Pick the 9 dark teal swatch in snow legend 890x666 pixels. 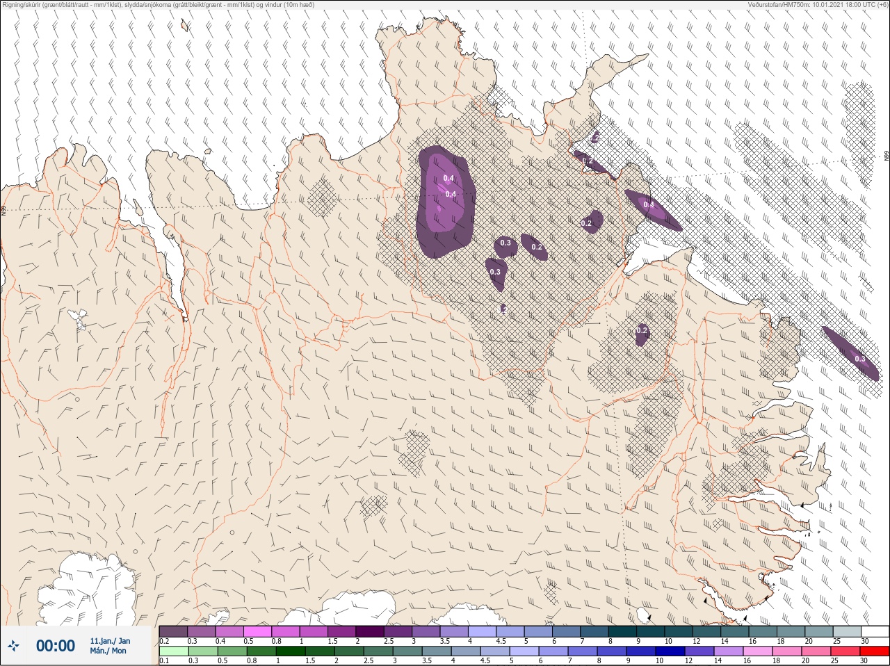[649, 631]
